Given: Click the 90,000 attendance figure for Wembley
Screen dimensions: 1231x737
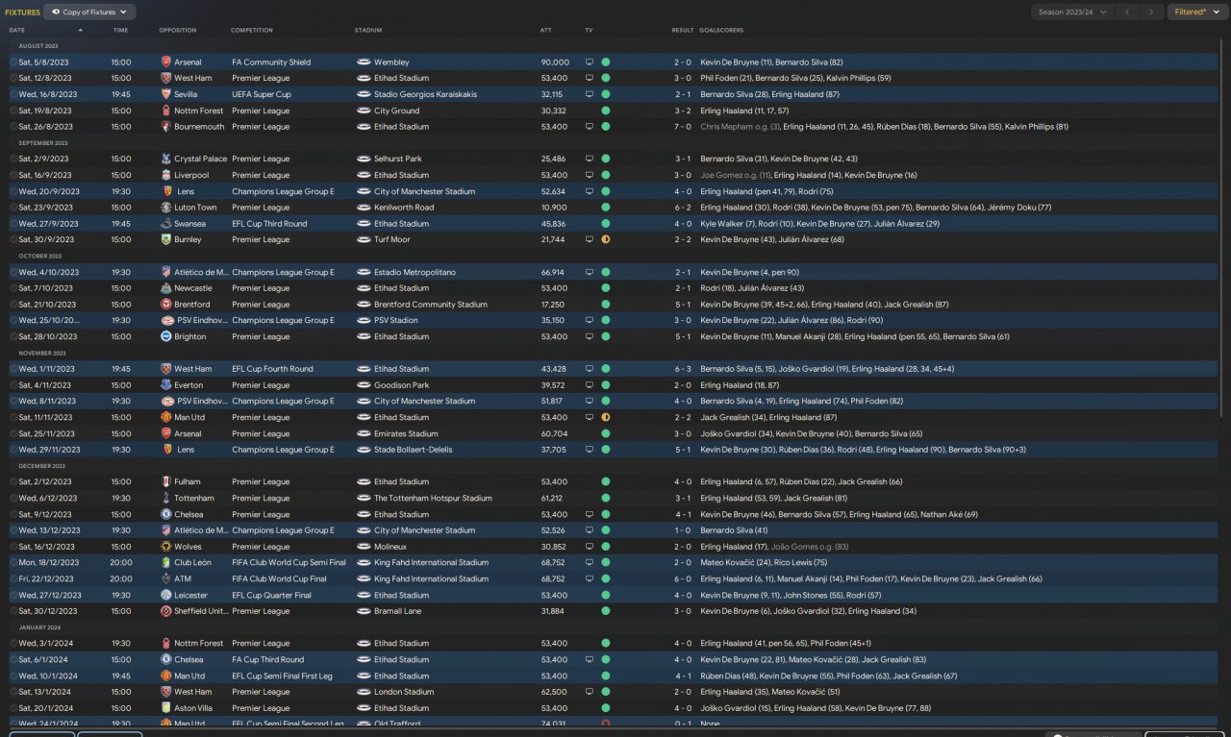Looking at the screenshot, I should [555, 62].
